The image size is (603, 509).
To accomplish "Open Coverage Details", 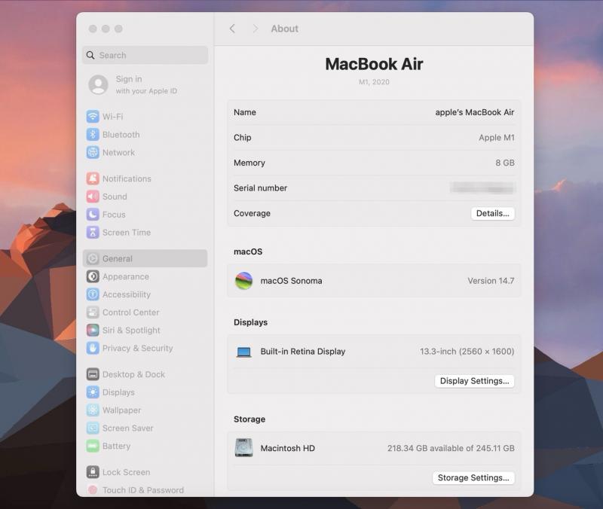I will 493,214.
